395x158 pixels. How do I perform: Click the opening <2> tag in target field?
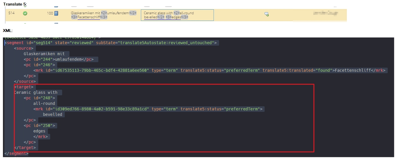(176, 13)
